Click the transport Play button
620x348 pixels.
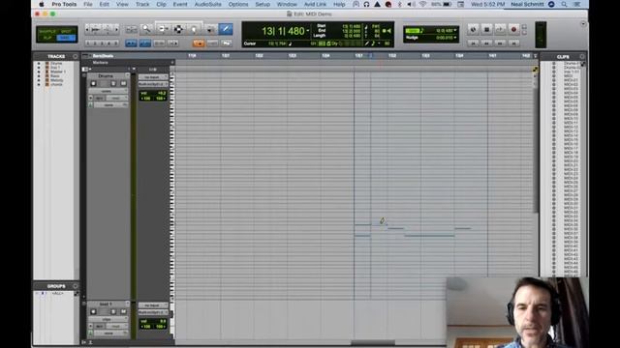[500, 29]
